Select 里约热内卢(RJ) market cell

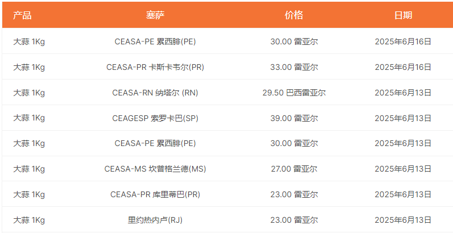point(155,220)
